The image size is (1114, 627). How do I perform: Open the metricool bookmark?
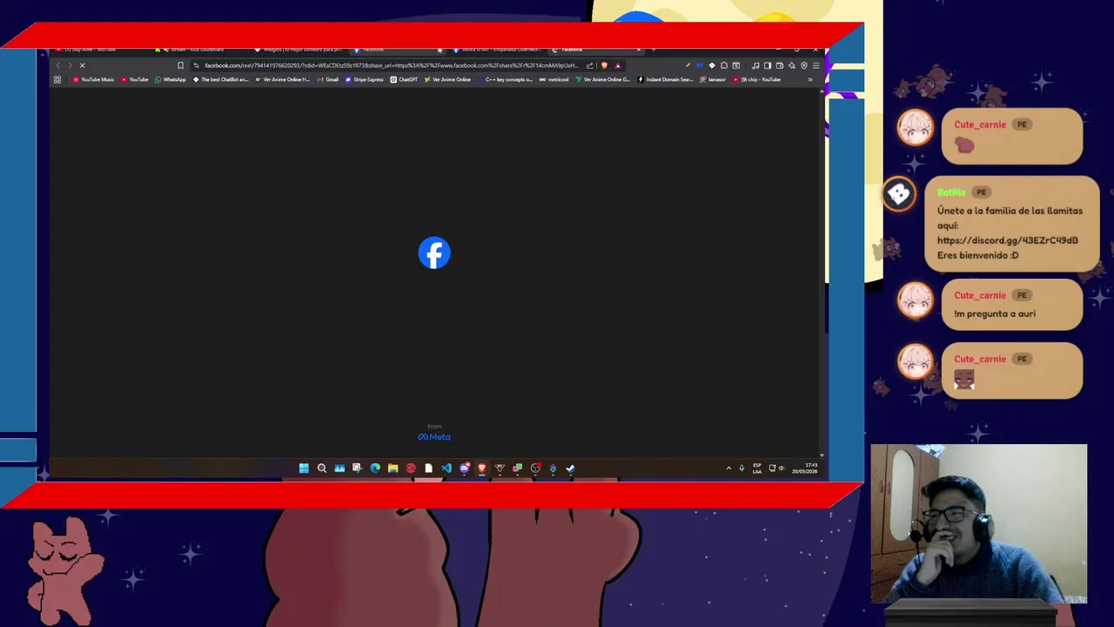click(554, 79)
